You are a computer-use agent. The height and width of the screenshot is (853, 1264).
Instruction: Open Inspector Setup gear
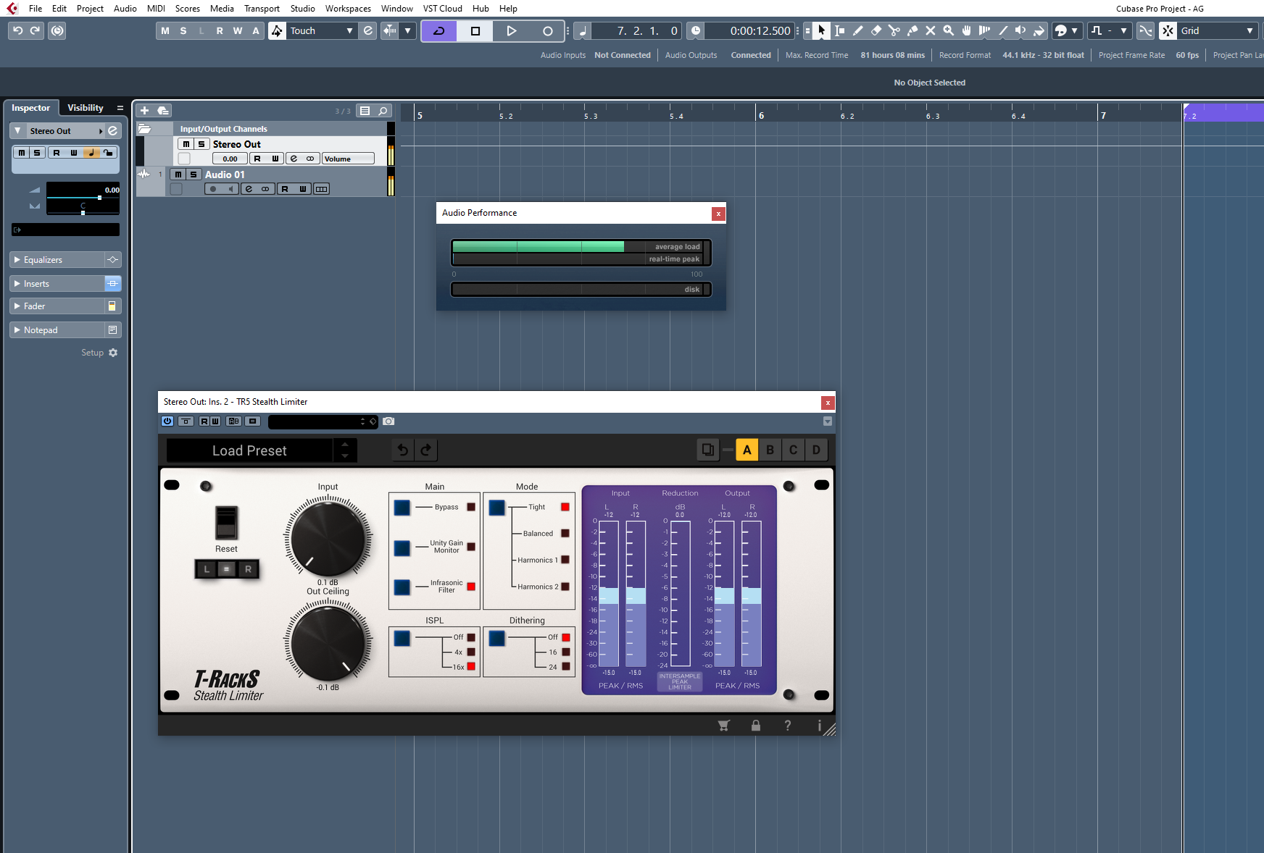[x=113, y=353]
